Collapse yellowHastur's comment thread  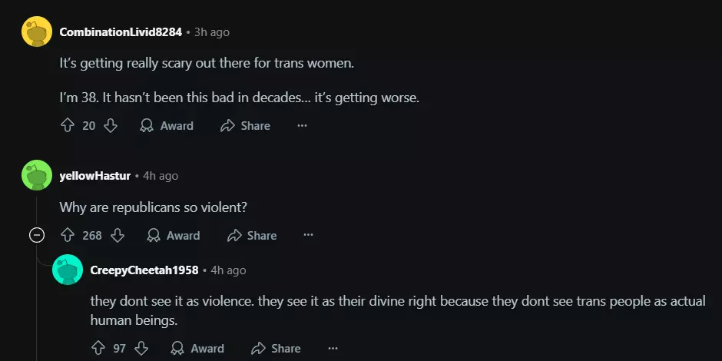[x=36, y=235]
